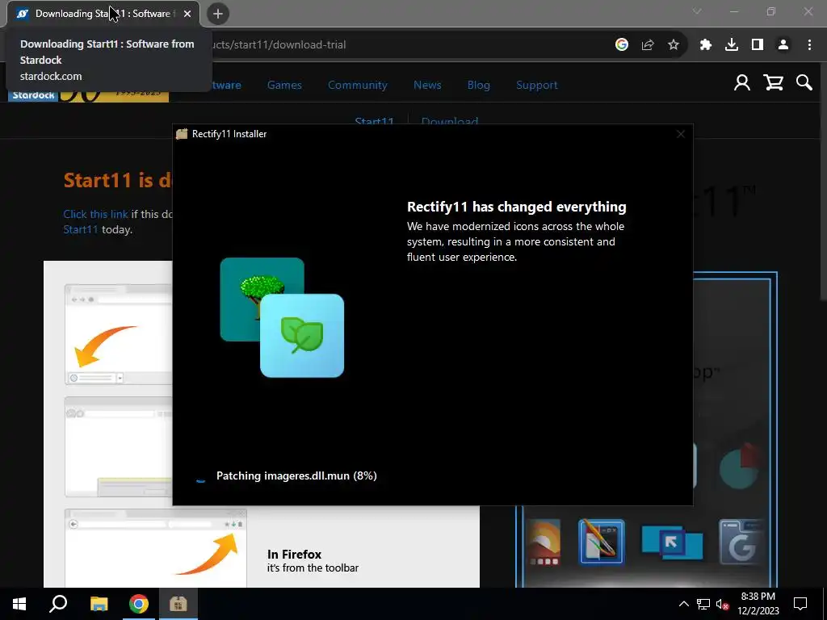Click the Google account icon in address bar
827x620 pixels.
[x=622, y=45]
